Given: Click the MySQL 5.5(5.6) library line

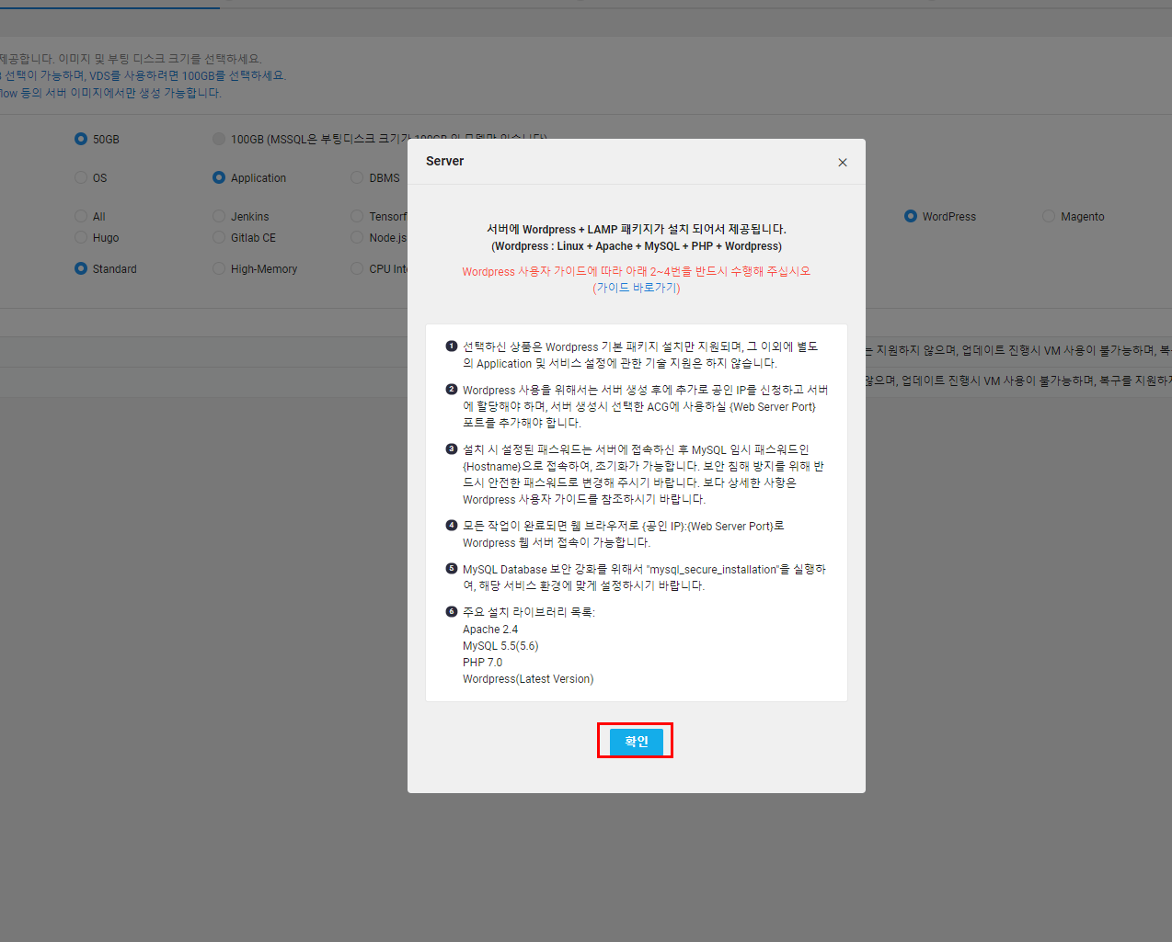Looking at the screenshot, I should [x=500, y=646].
